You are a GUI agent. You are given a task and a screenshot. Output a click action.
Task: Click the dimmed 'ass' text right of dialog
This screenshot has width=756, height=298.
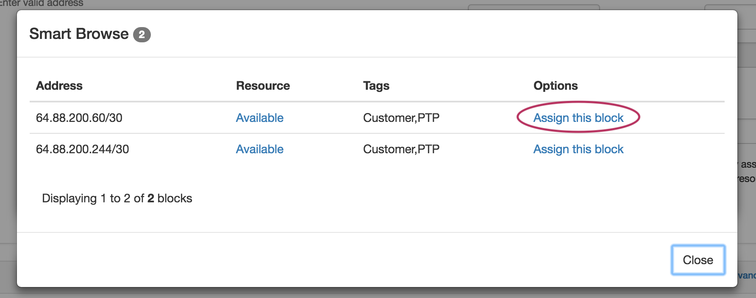pyautogui.click(x=748, y=164)
